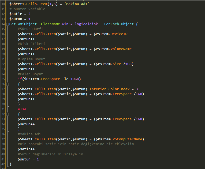Click FreeSpace on line 25
Screen dimensions: 205x169
point(50,79)
